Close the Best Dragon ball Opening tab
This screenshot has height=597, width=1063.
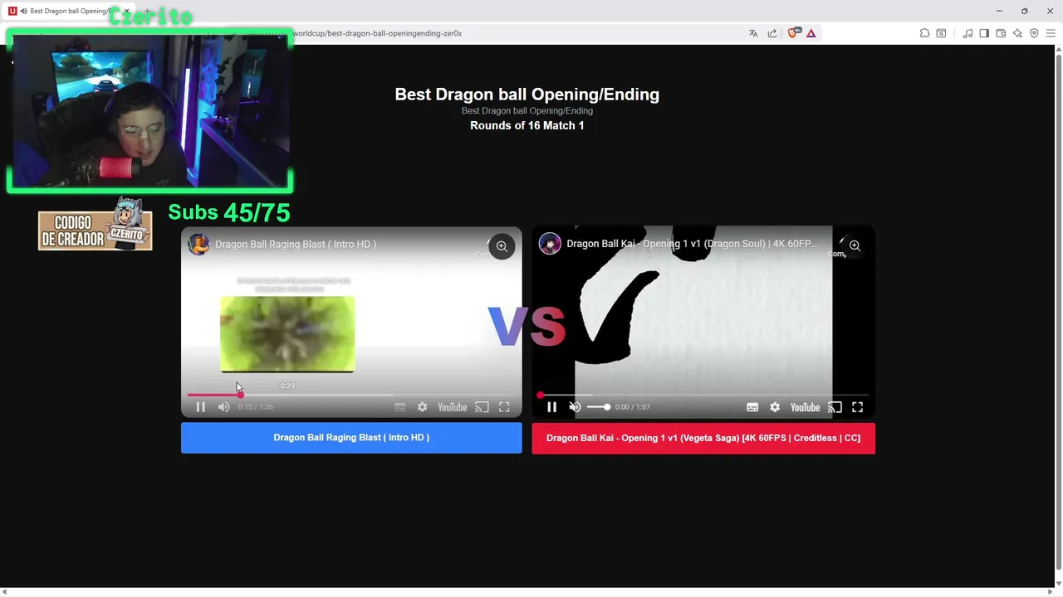pyautogui.click(x=126, y=11)
